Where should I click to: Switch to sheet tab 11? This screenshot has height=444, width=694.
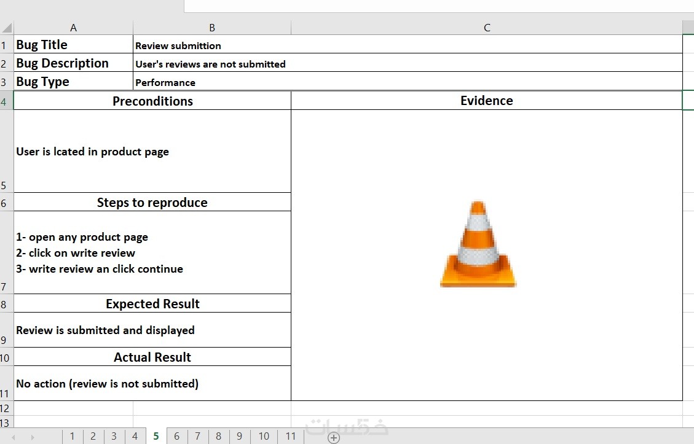[x=290, y=437]
